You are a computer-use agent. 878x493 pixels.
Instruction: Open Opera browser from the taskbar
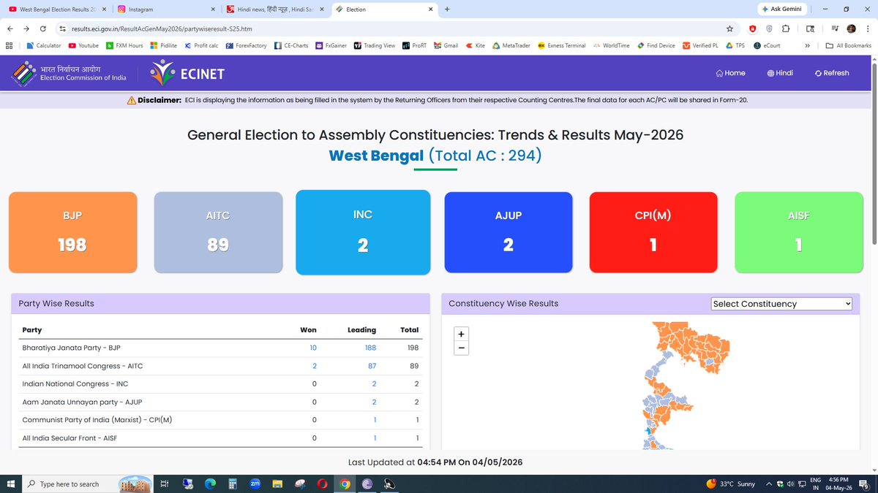(323, 484)
